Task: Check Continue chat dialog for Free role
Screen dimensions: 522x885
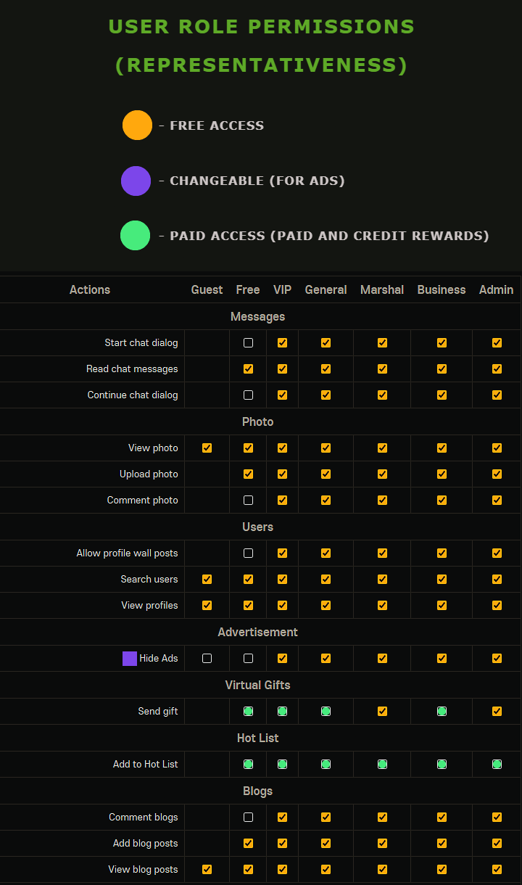Action: click(x=248, y=395)
